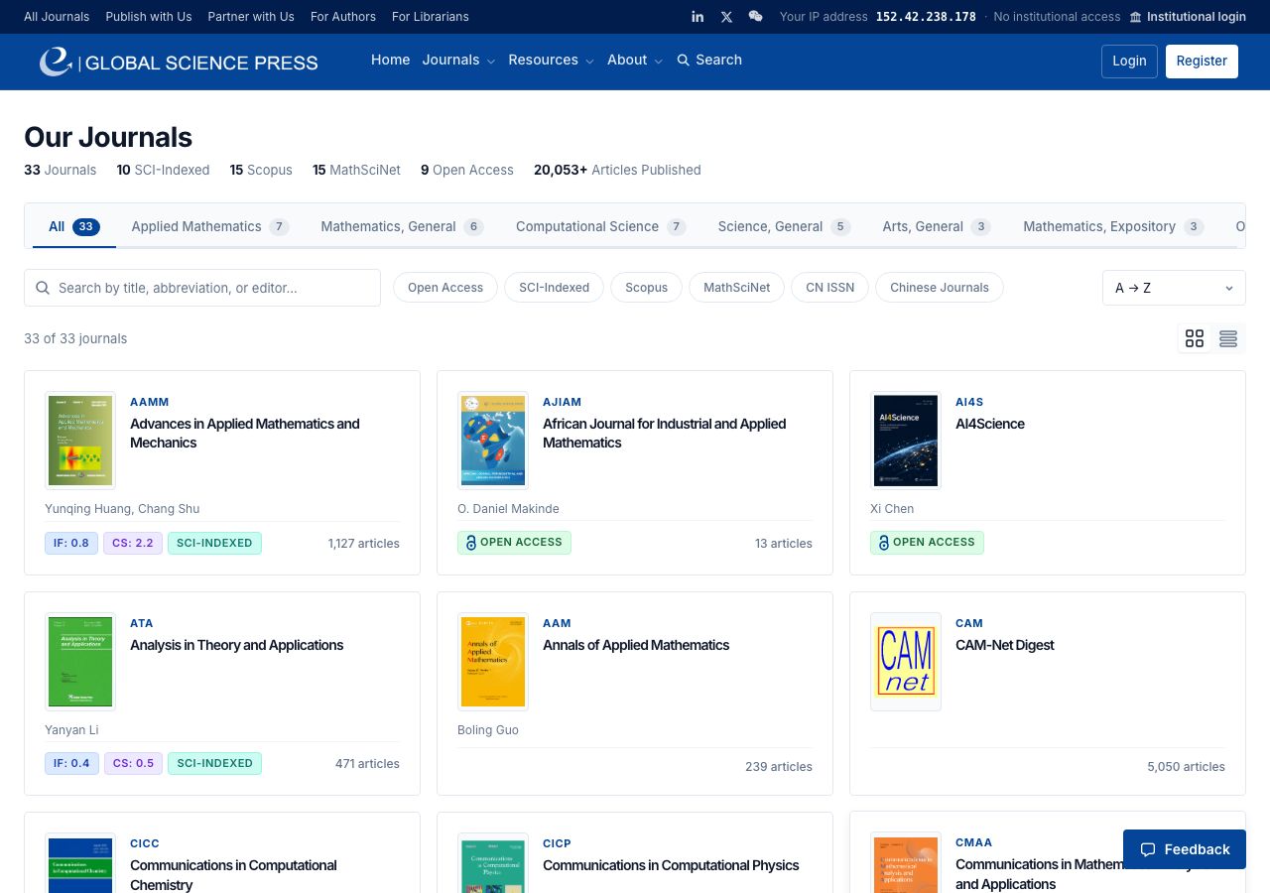Click the Institutional login building icon
The width and height of the screenshot is (1270, 893).
point(1136,17)
